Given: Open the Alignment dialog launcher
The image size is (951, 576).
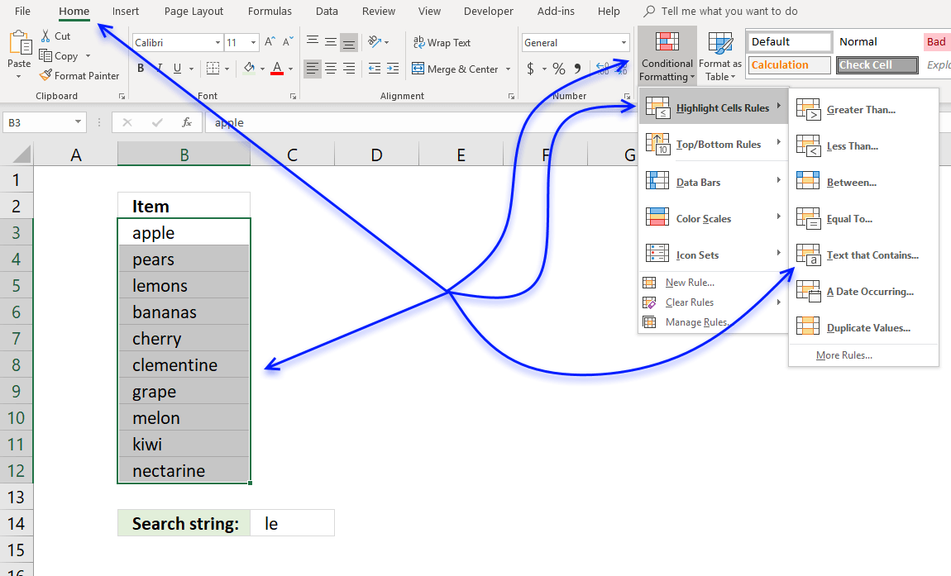Looking at the screenshot, I should tap(511, 96).
